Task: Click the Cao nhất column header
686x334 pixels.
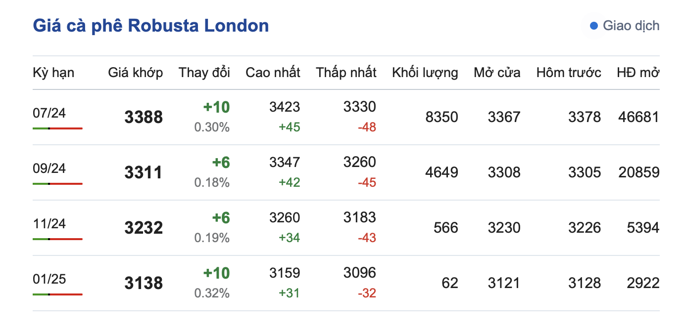Action: click(x=273, y=73)
